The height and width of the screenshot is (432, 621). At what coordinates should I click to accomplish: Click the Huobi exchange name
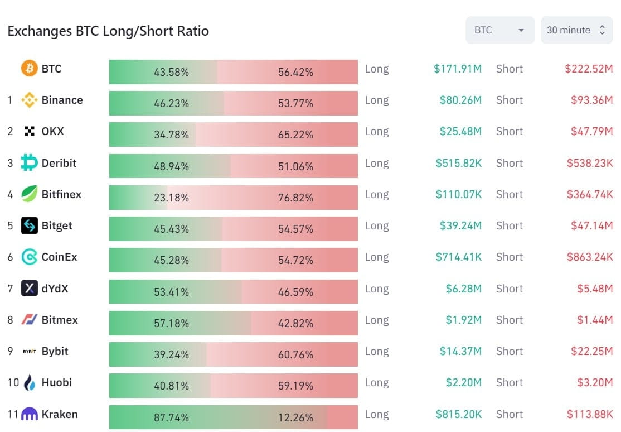[x=57, y=382]
